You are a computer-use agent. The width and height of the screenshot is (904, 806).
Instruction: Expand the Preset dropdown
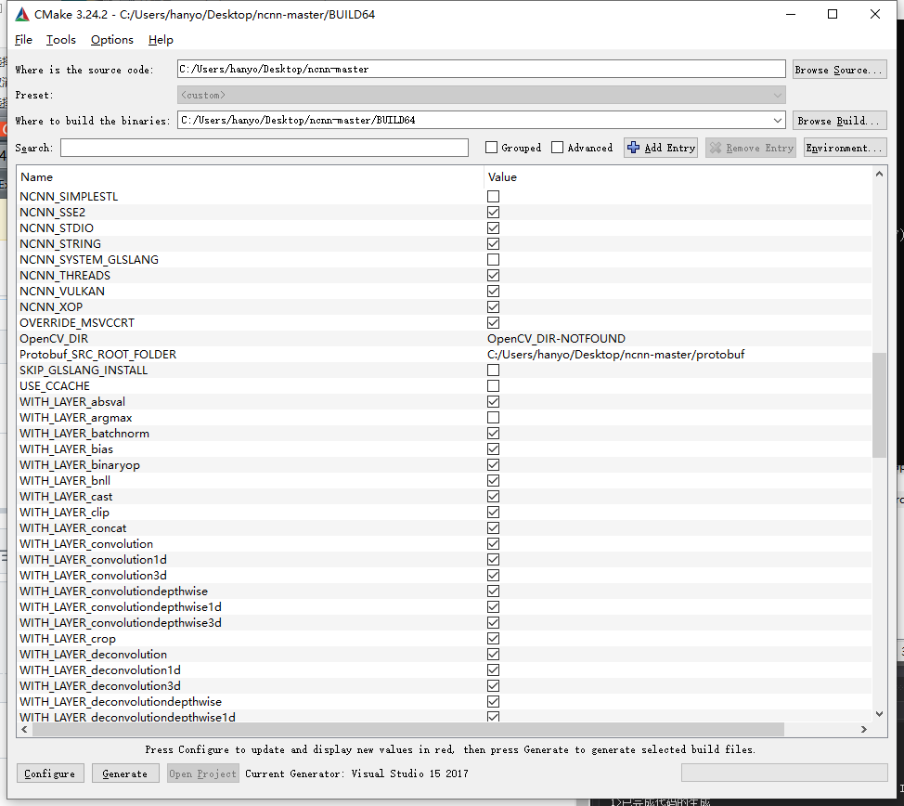777,96
